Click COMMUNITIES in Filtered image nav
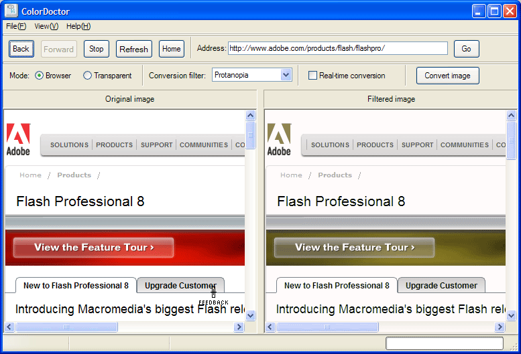 point(465,145)
